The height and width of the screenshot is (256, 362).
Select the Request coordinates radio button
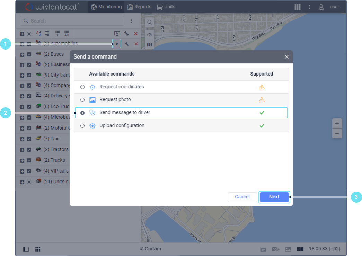click(x=82, y=87)
